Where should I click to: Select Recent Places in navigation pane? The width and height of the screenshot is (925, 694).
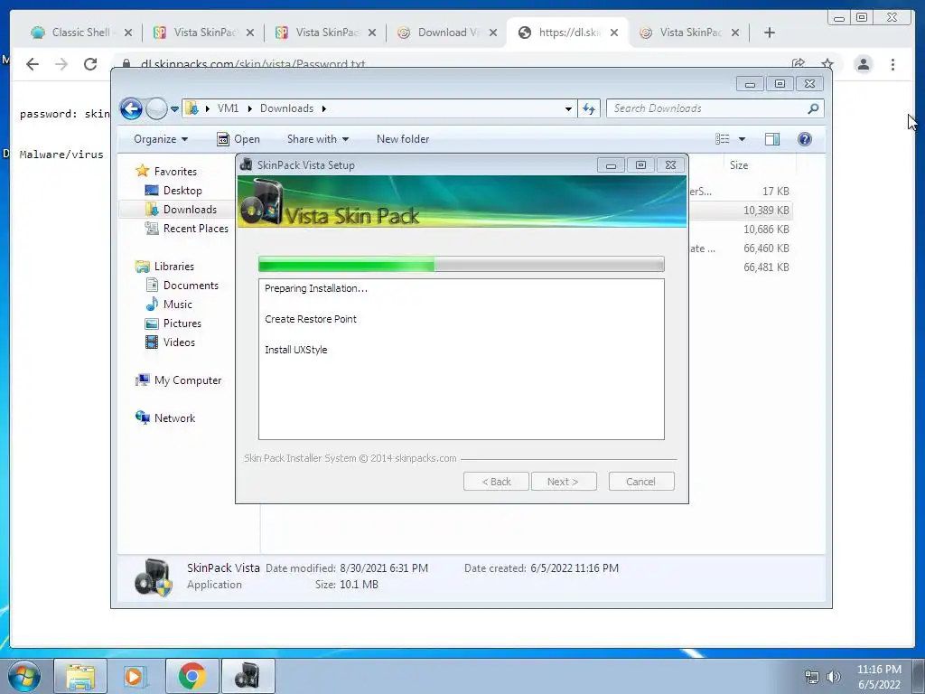[186, 229]
